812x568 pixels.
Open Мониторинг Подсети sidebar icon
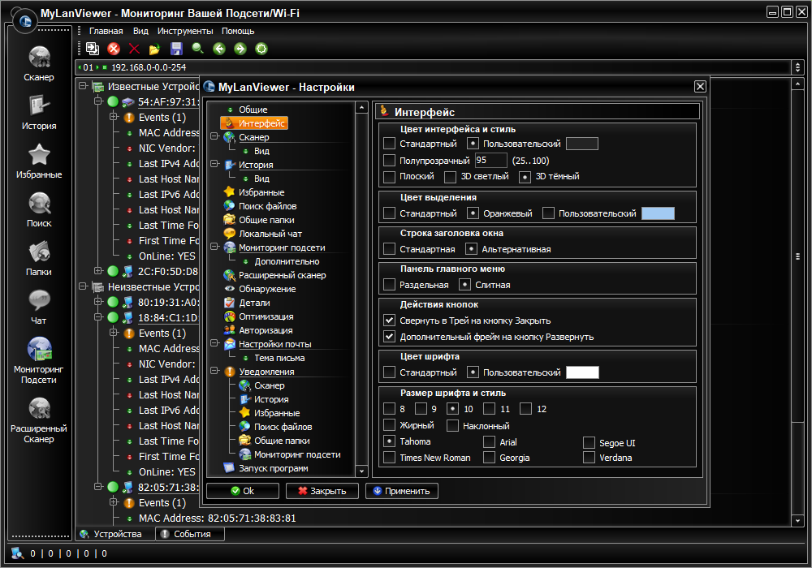[39, 360]
